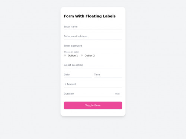Click the Enter name floating label

coord(71,27)
